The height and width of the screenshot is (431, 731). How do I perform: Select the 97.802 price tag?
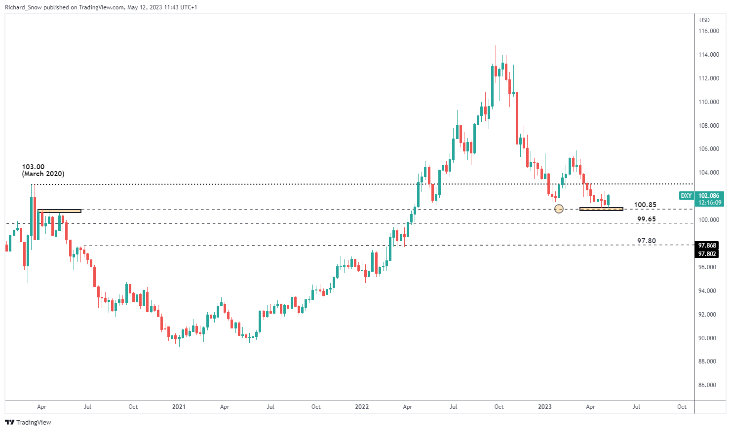(x=707, y=253)
